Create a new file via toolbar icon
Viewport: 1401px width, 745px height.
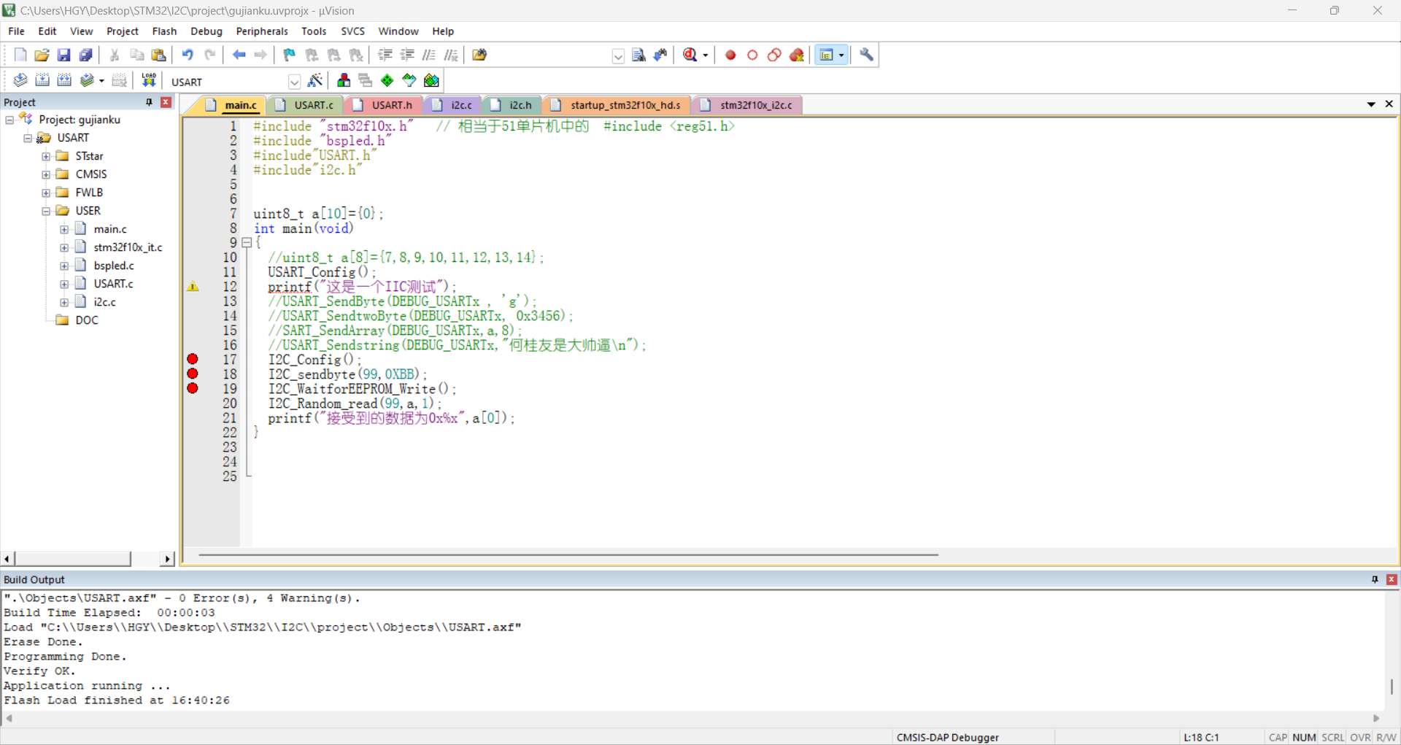pyautogui.click(x=20, y=55)
